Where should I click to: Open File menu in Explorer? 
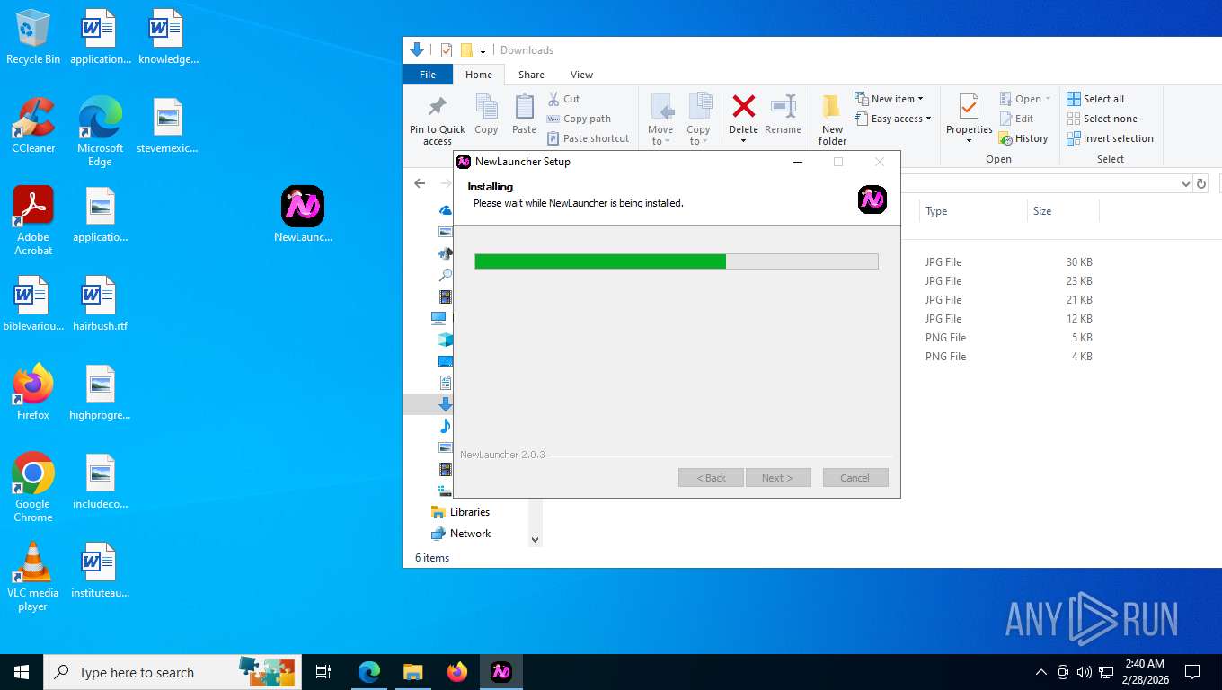[428, 75]
